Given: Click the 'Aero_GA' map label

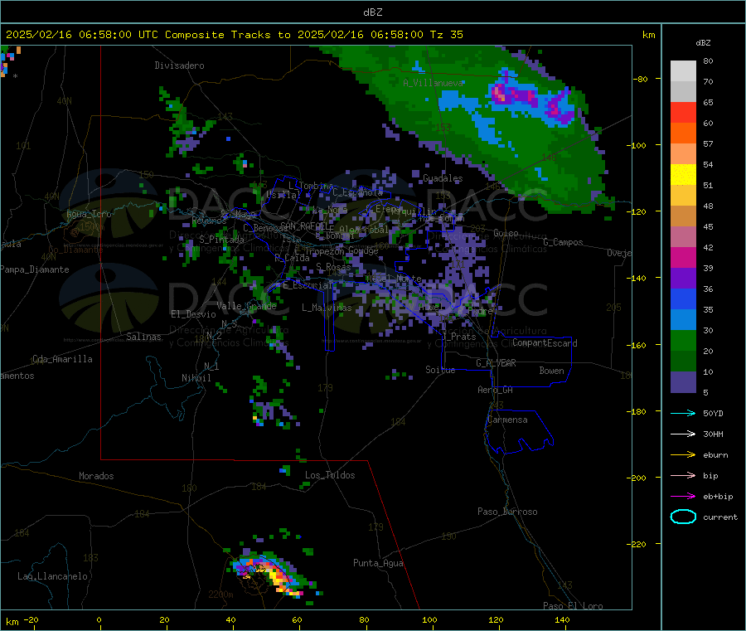Looking at the screenshot, I should [495, 390].
